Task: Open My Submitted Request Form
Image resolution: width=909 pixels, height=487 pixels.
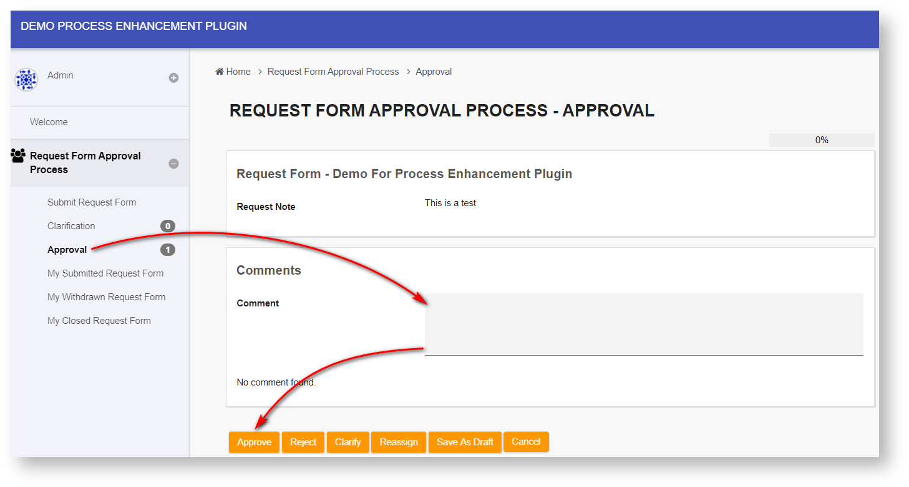Action: [105, 273]
